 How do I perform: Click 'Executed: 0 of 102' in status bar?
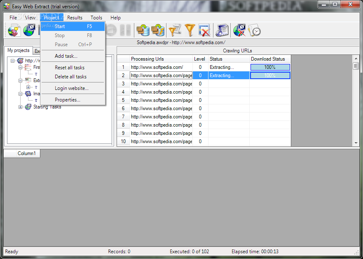pyautogui.click(x=190, y=252)
